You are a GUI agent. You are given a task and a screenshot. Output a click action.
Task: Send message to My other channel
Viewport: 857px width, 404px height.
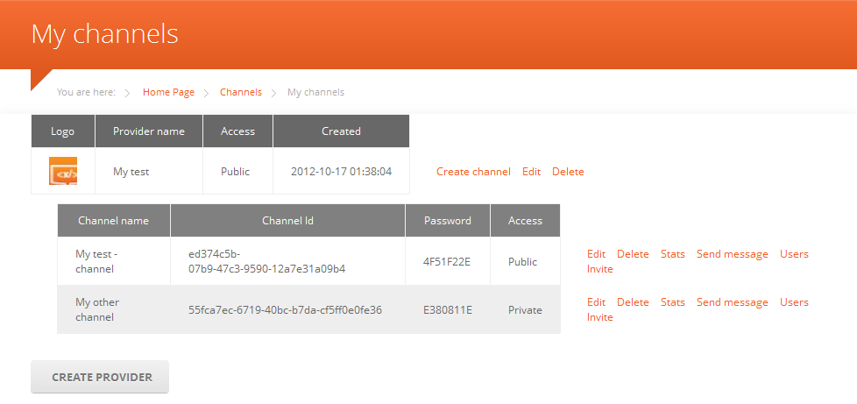pyautogui.click(x=732, y=302)
